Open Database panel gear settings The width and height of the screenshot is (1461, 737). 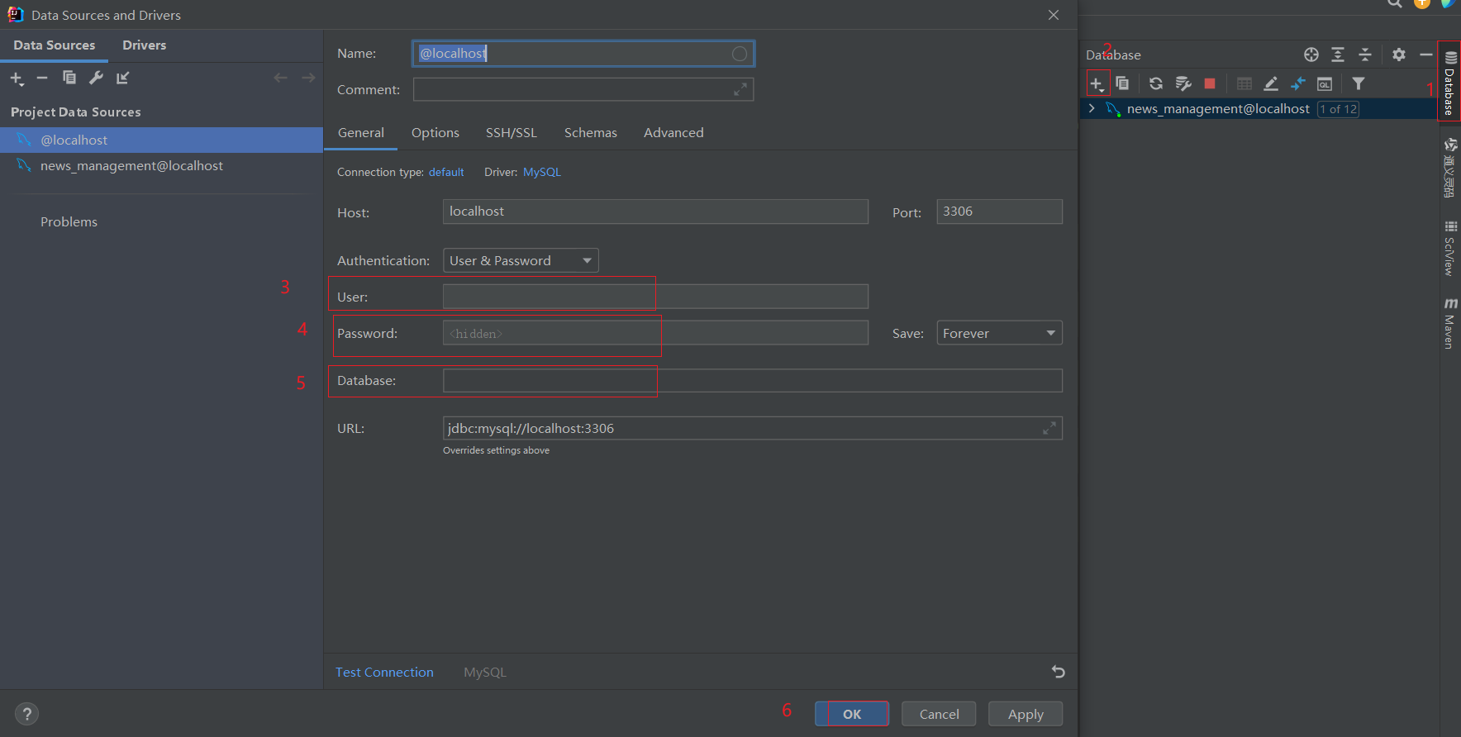tap(1399, 55)
